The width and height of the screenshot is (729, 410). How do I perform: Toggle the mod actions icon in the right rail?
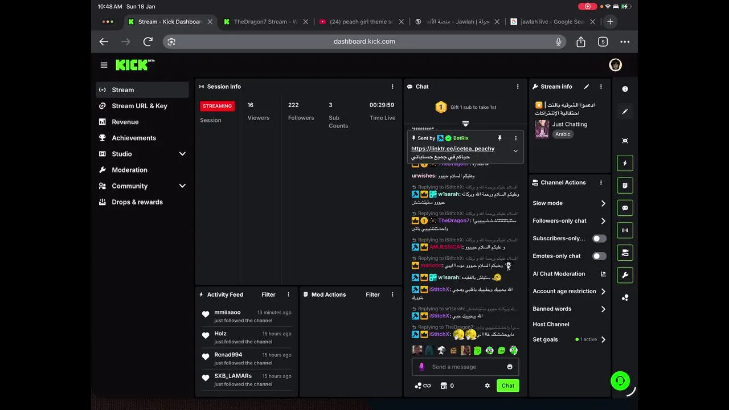pos(625,253)
